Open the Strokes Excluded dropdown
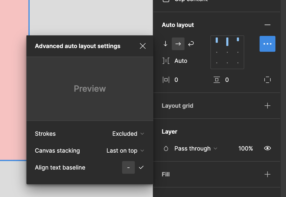 pos(128,134)
